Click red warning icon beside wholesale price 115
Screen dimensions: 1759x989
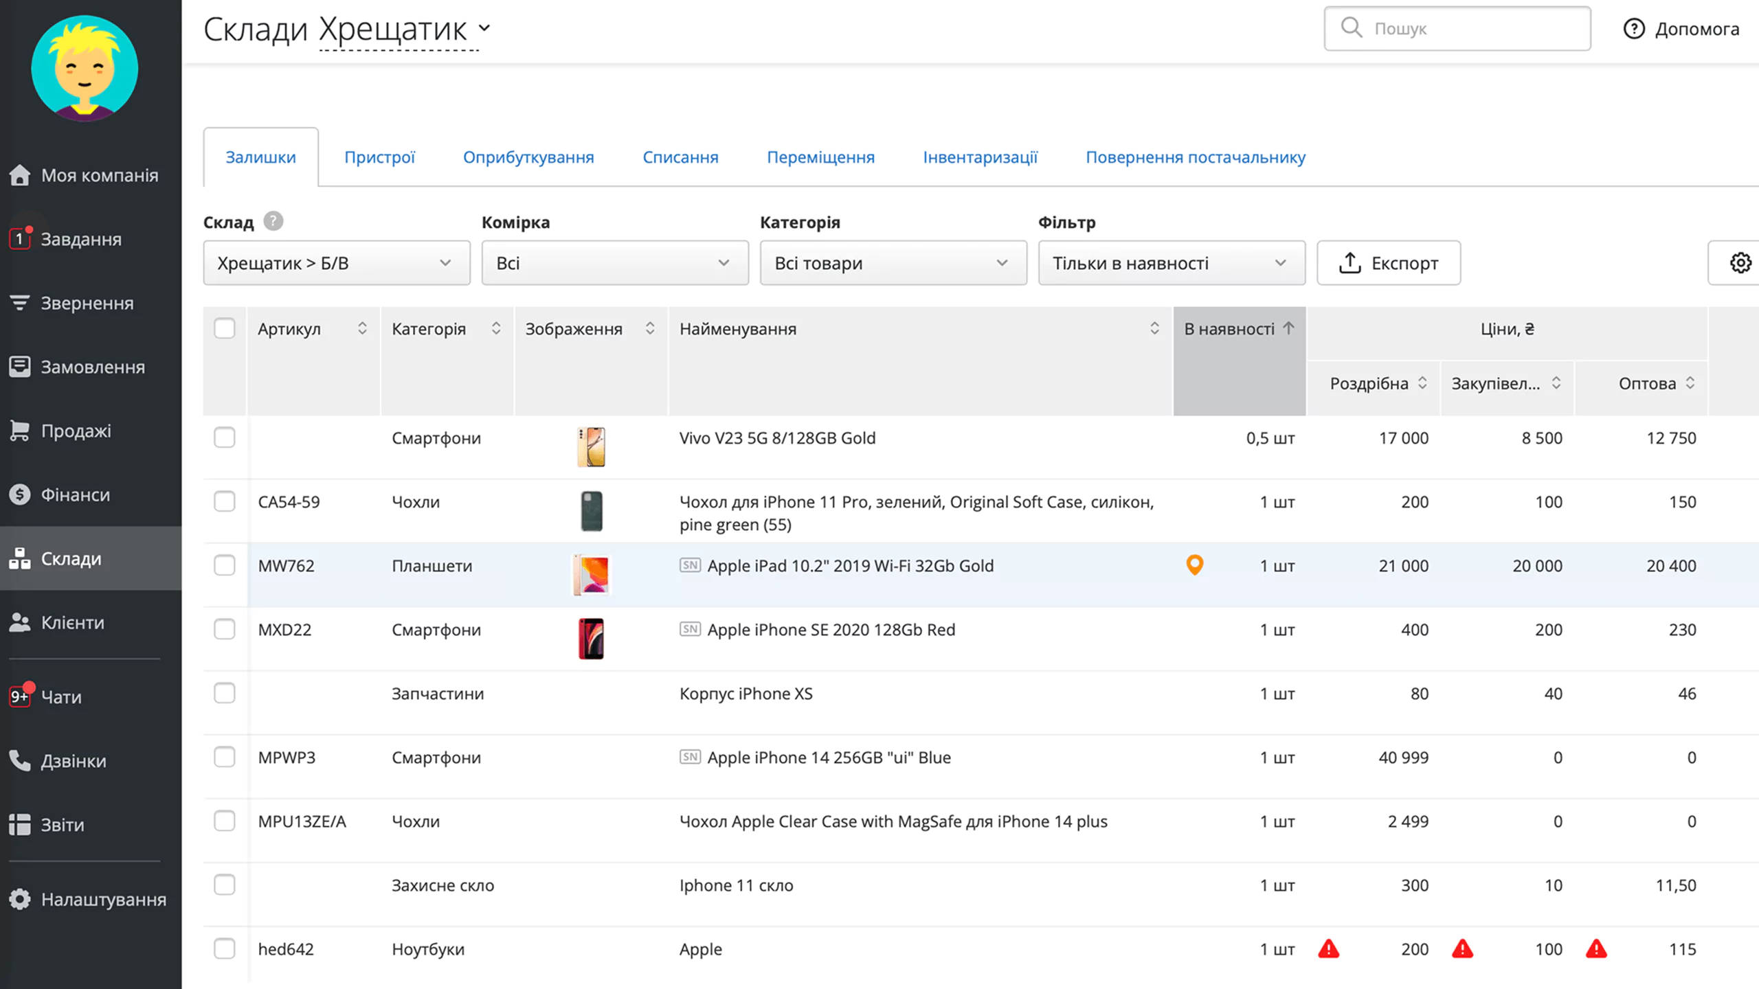tap(1596, 948)
